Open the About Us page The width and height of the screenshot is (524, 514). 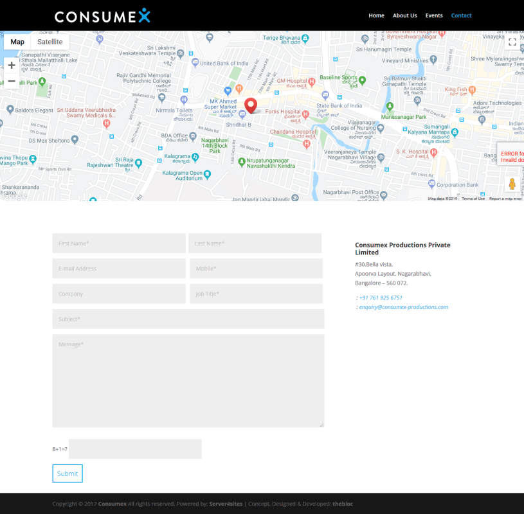[404, 15]
